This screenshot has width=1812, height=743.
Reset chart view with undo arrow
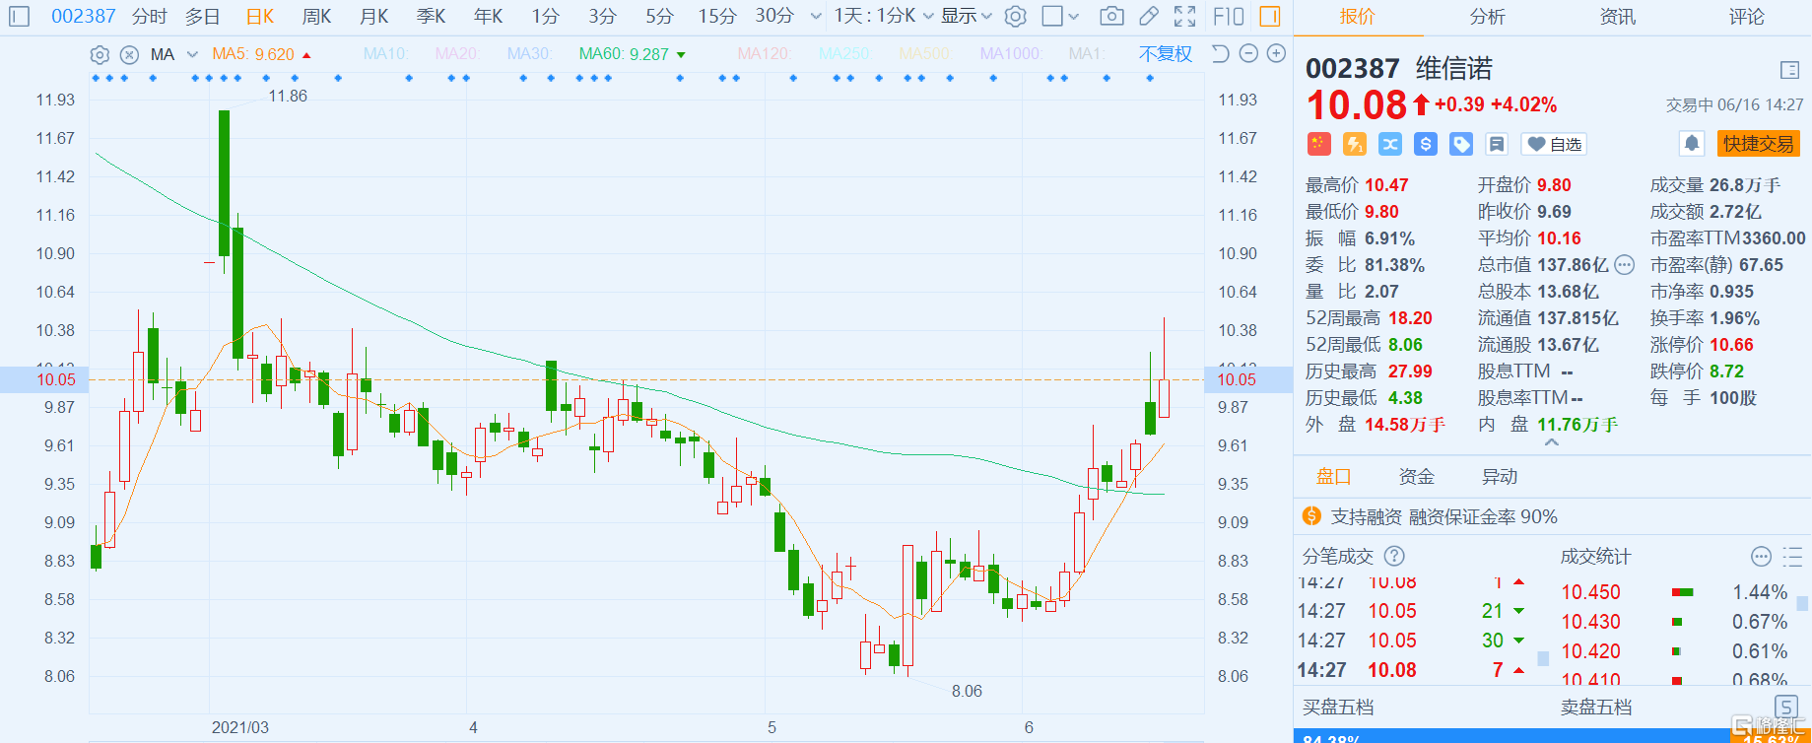coord(1220,53)
